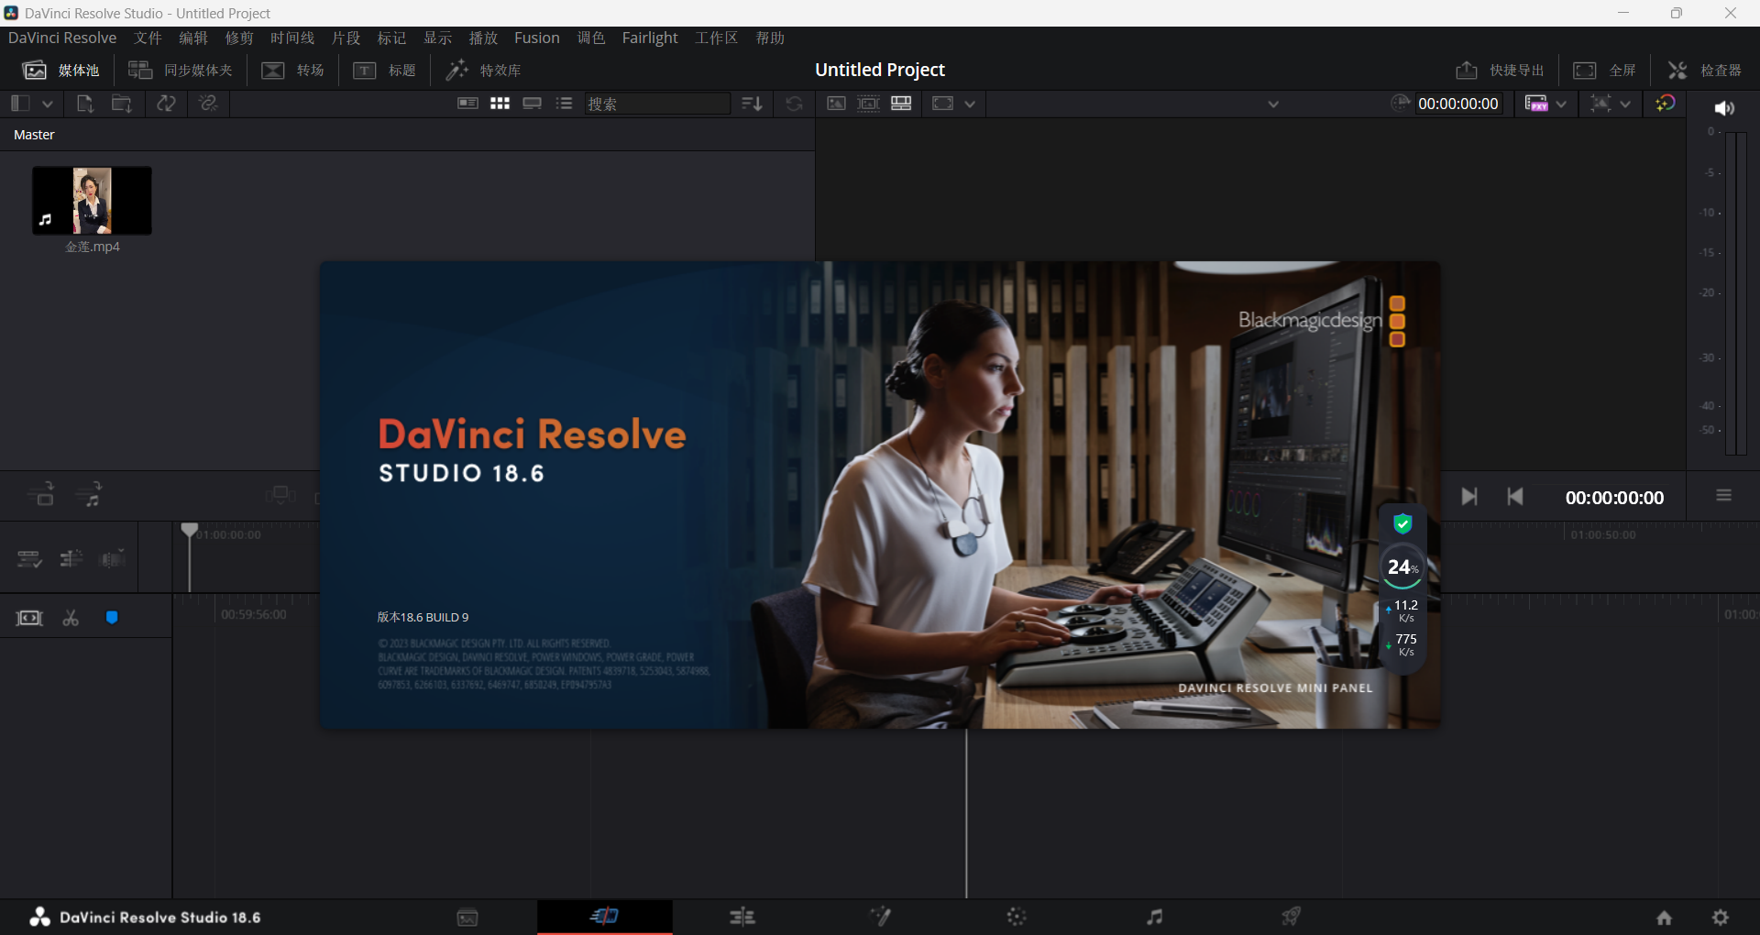Click the trim-to-fit brackets icon

(29, 618)
